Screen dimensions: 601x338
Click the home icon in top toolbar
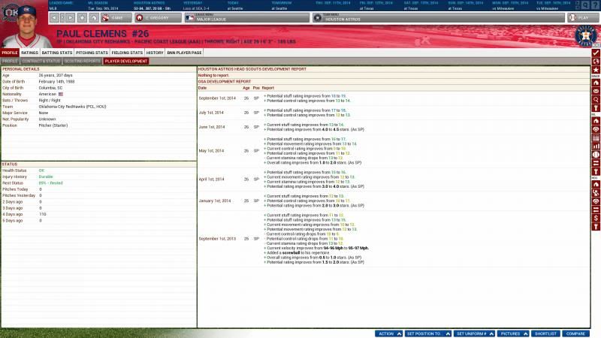[94, 17]
